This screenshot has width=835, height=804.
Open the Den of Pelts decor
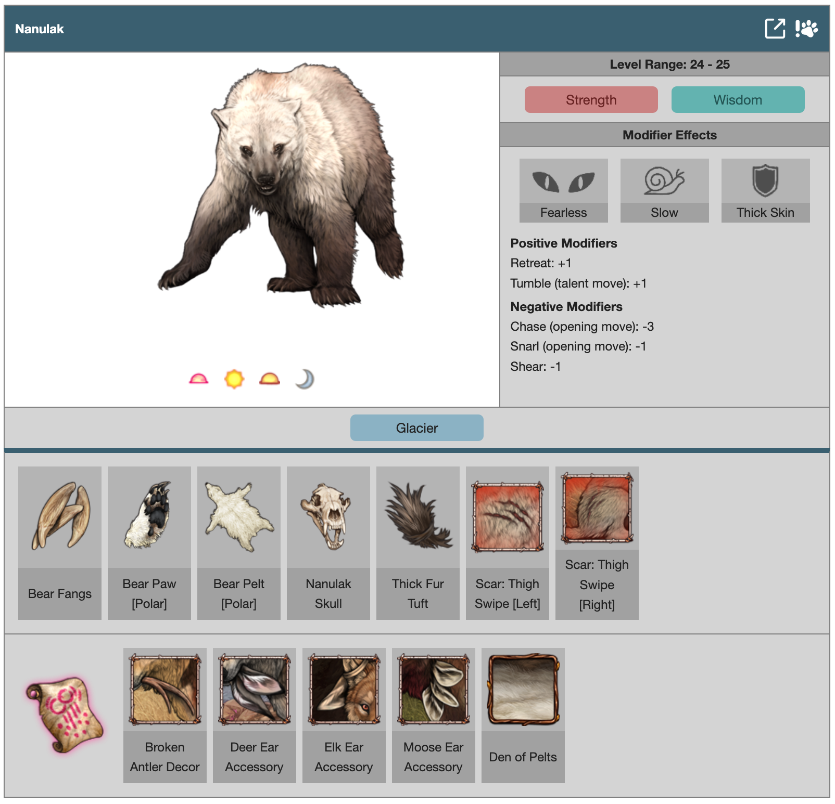point(523,715)
